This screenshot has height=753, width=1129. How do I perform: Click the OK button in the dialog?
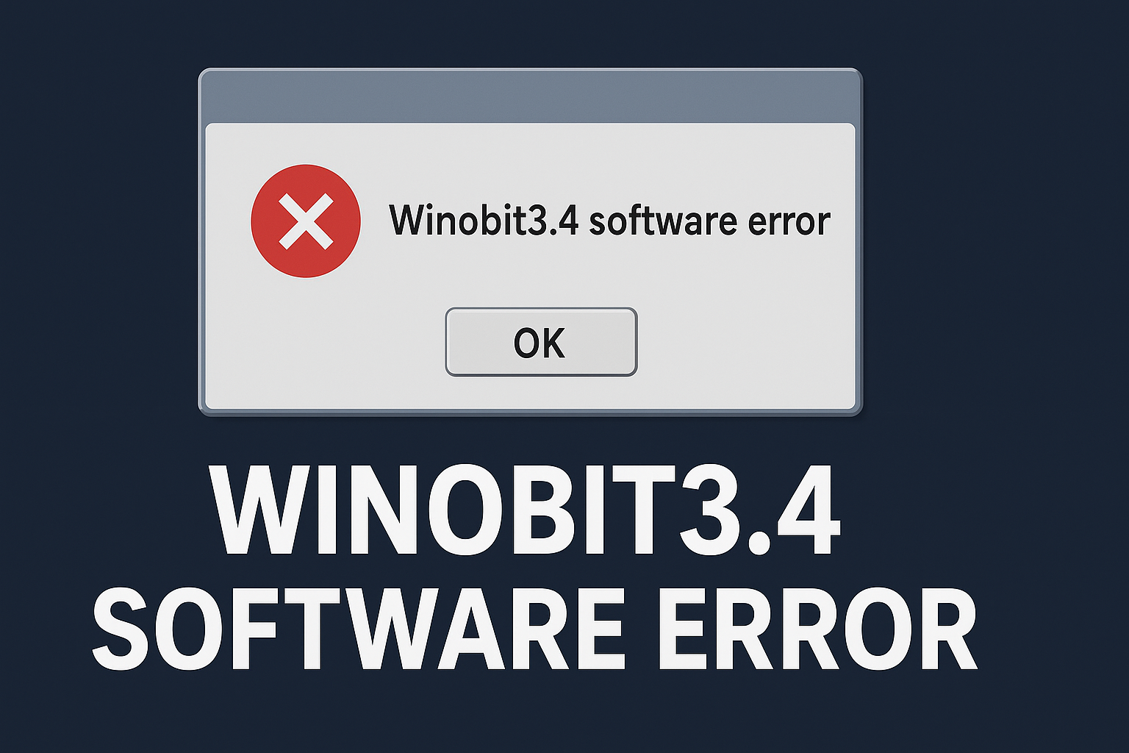point(541,342)
